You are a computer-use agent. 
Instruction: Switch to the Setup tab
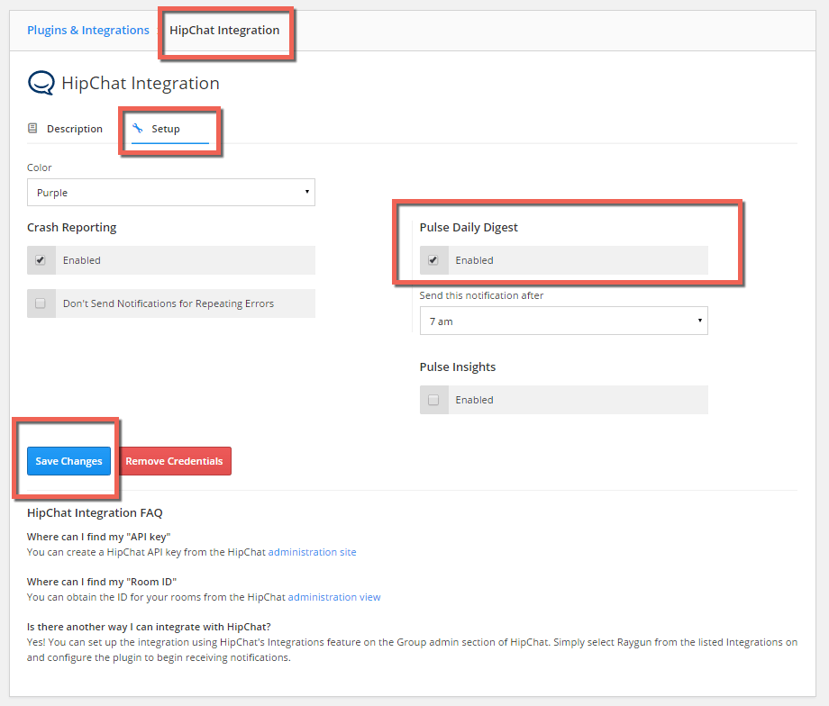(x=164, y=128)
